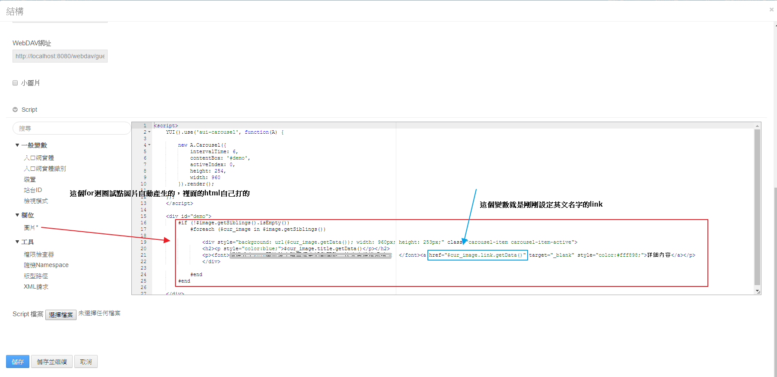Click the 'height: 254,' code line
This screenshot has width=777, height=377.
(x=208, y=171)
